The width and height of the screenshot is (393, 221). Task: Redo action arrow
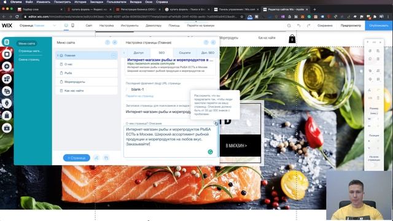[x=308, y=26]
